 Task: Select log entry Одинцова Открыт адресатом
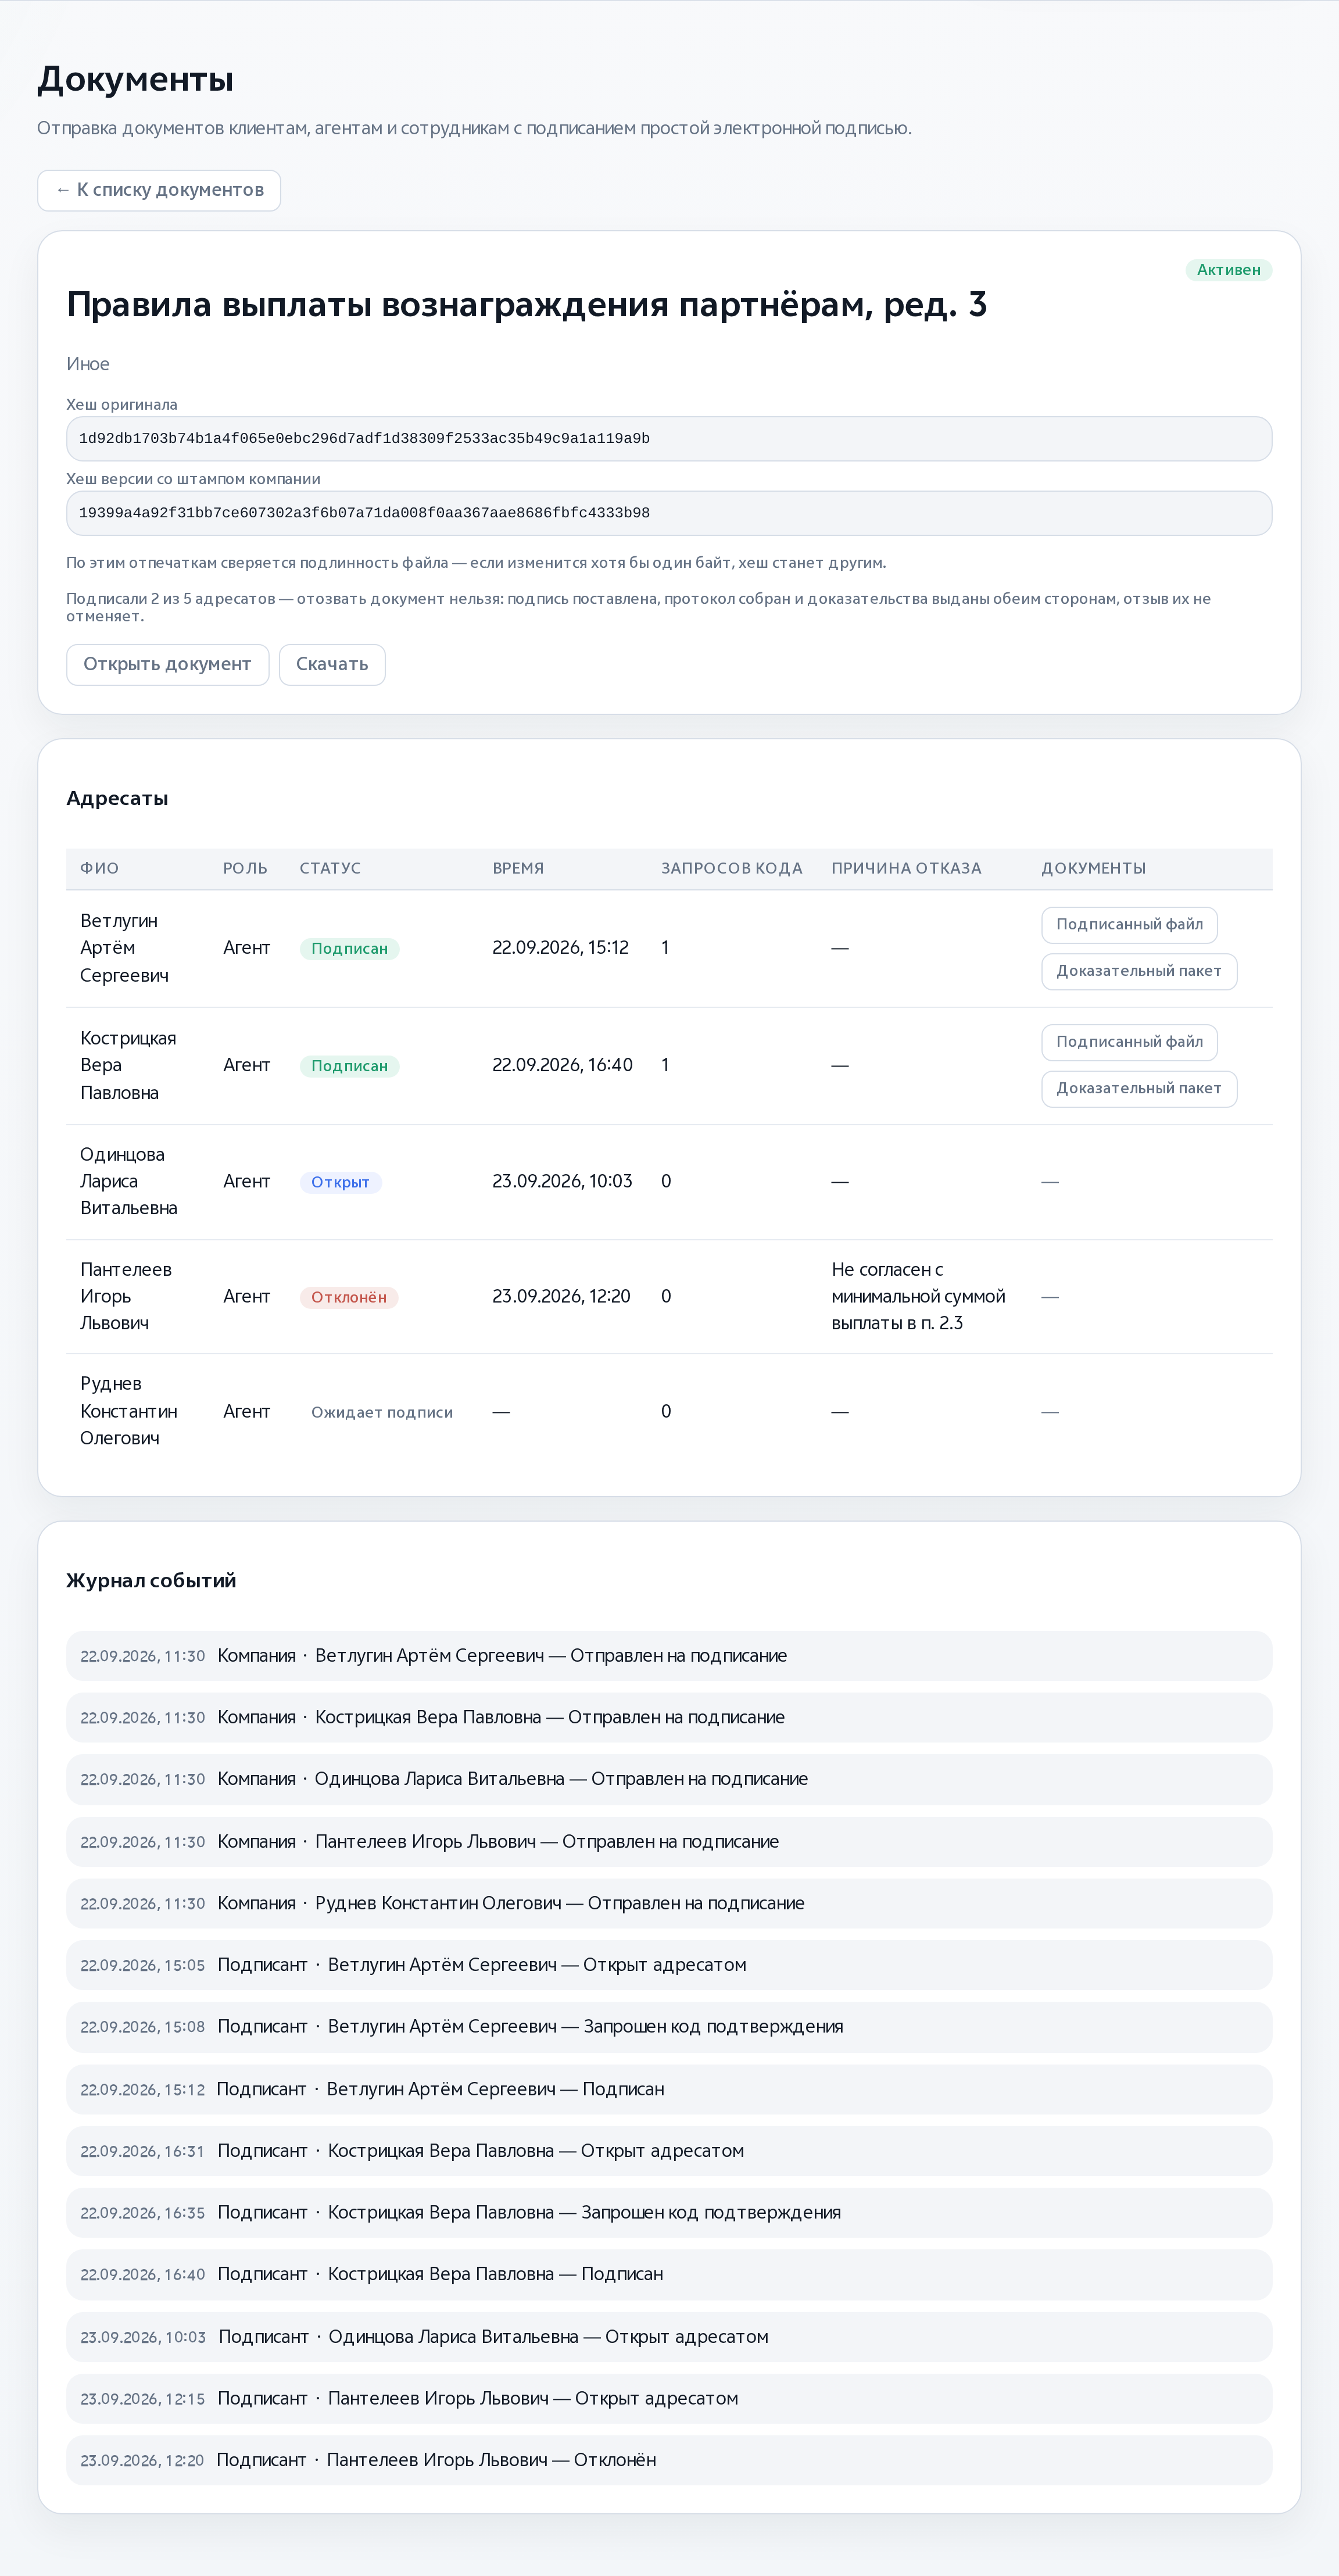669,2337
